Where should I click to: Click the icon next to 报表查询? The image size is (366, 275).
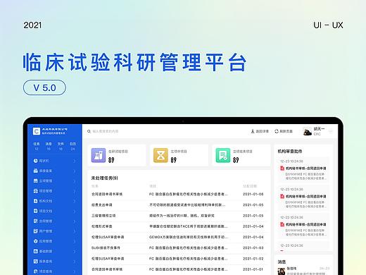[35, 261]
